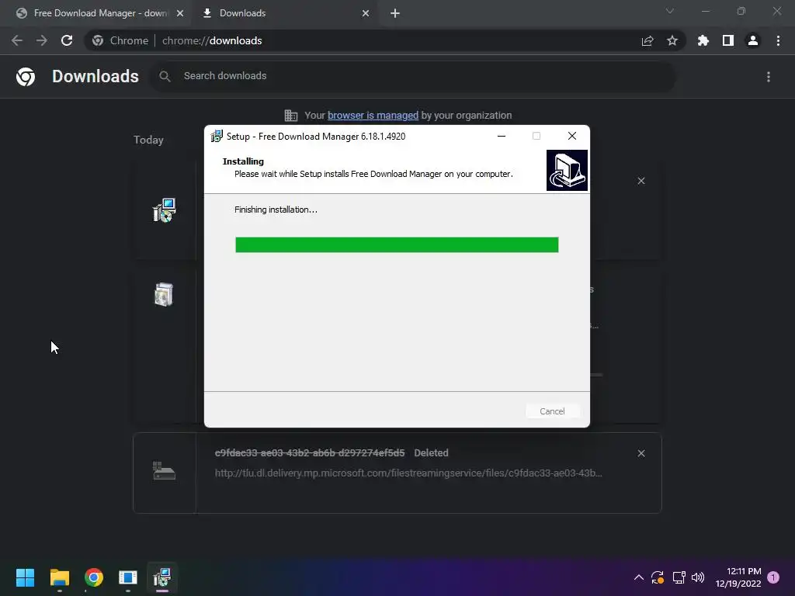Click the blue window app in taskbar
The image size is (795, 596).
[128, 577]
